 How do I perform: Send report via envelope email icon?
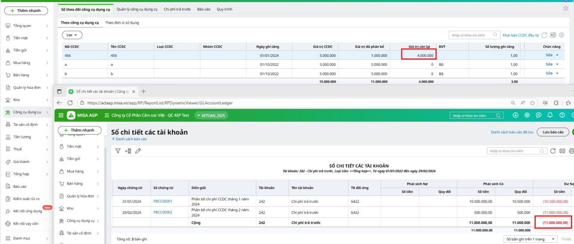point(562,151)
